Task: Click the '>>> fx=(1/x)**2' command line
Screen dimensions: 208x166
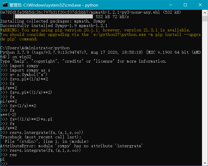Action: tap(18, 106)
